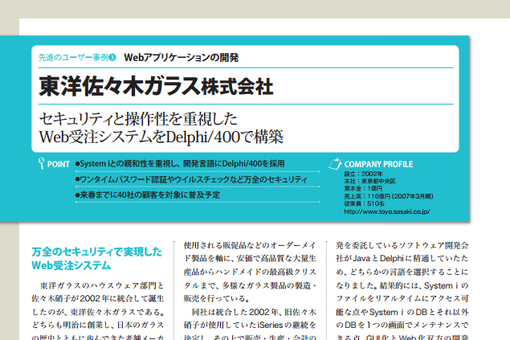Click the line 同社は統合した2002年、旧佐々木
Viewport: 510px width, 340px height.
coord(254,312)
